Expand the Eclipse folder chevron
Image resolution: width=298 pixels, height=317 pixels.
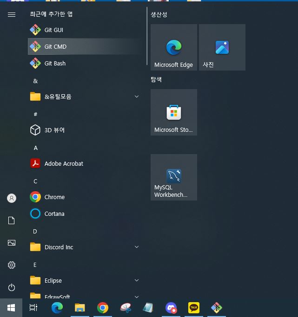coord(137,280)
